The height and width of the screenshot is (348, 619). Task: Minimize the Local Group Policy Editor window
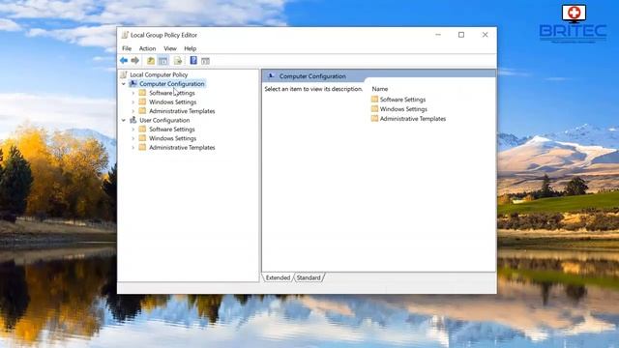(x=438, y=35)
